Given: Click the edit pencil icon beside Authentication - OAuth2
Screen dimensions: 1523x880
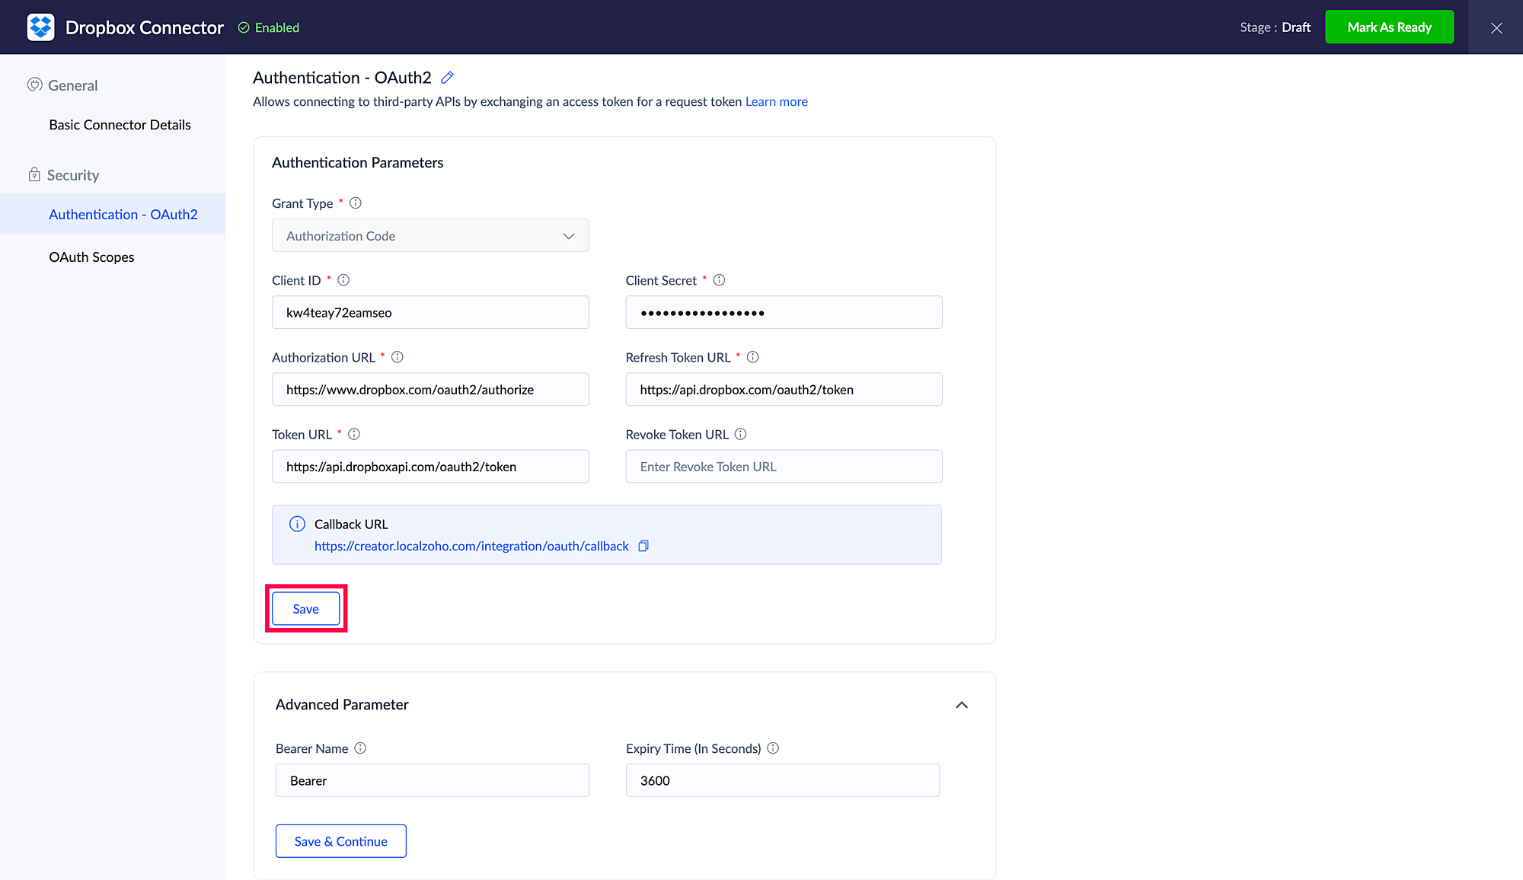Looking at the screenshot, I should pyautogui.click(x=447, y=78).
